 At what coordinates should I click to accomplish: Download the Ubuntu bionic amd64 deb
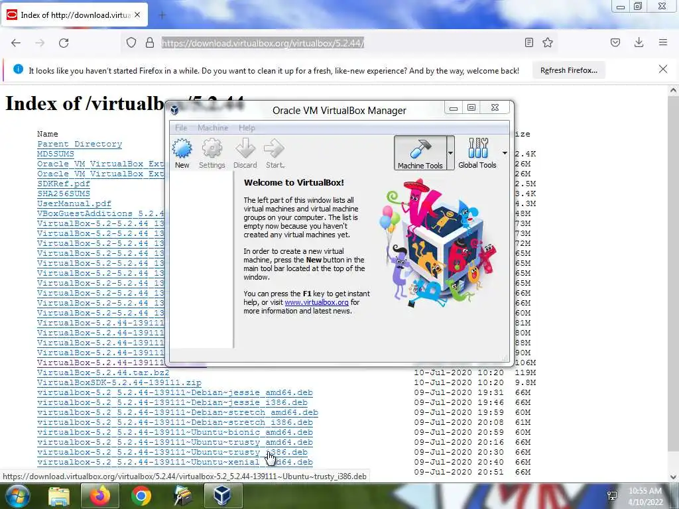(x=175, y=432)
